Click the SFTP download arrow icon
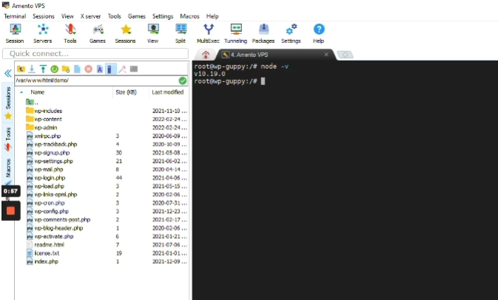This screenshot has width=498, height=300. coord(32,69)
